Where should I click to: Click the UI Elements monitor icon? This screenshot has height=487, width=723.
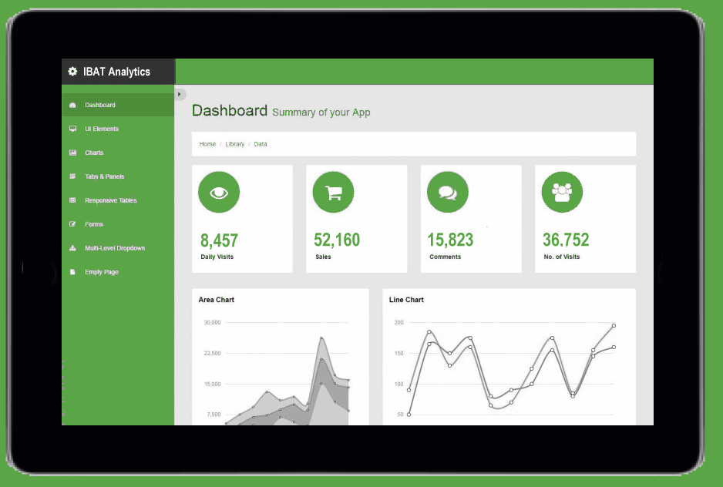(x=72, y=129)
